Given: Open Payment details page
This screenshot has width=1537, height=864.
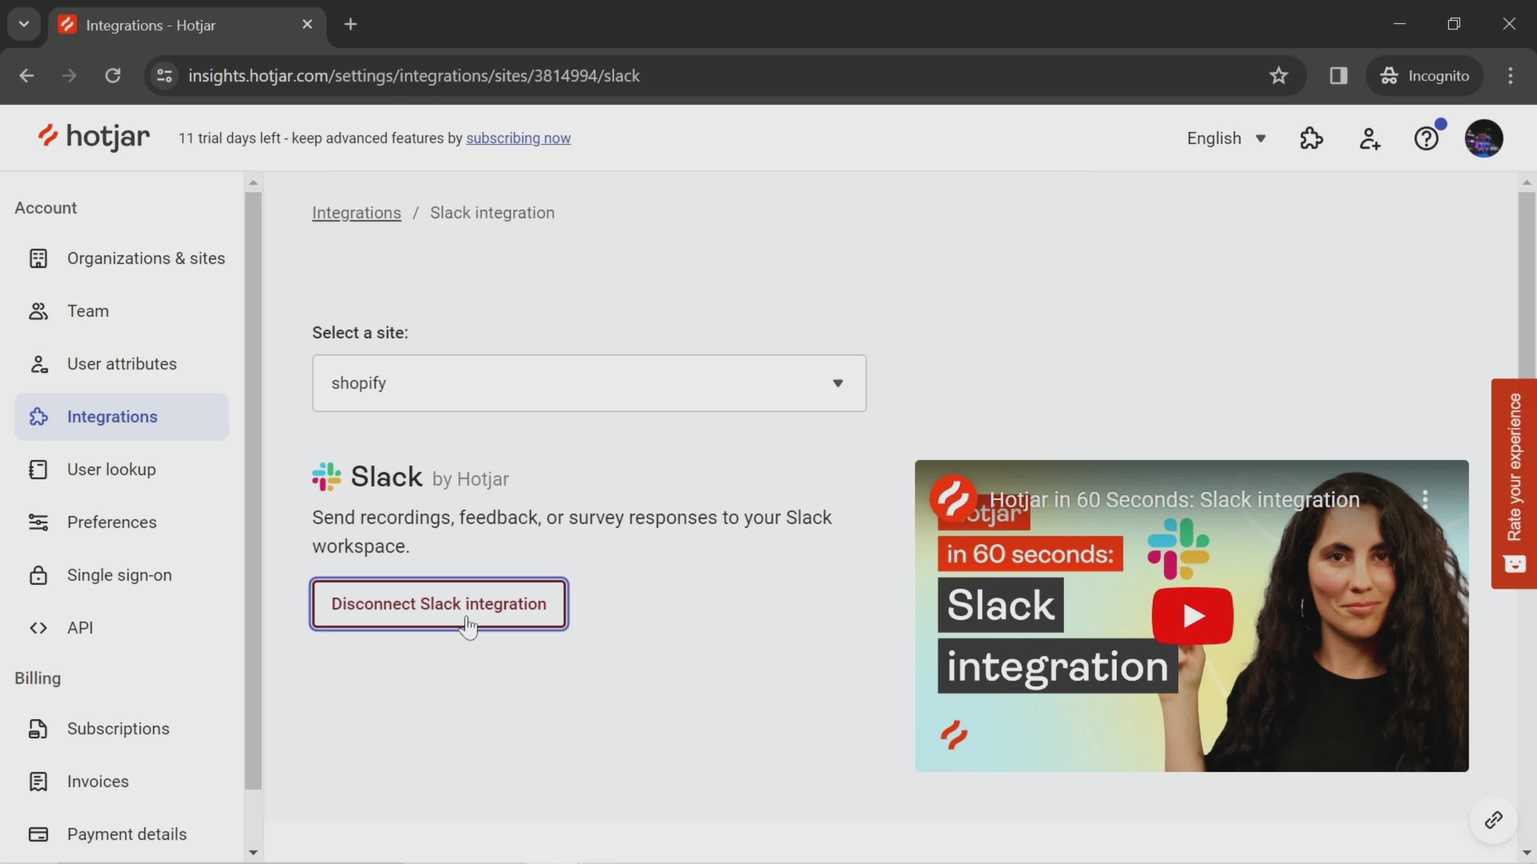Looking at the screenshot, I should click(122, 834).
